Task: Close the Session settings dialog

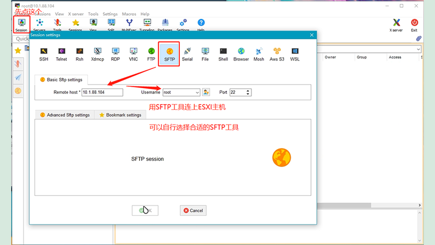Action: click(x=312, y=35)
